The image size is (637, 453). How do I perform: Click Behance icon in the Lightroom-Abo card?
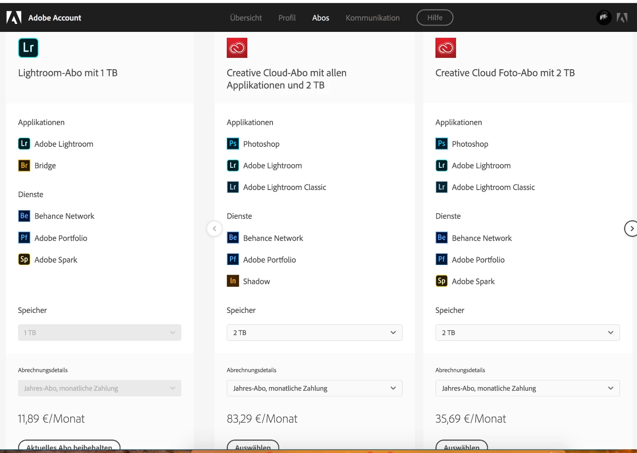pos(24,216)
